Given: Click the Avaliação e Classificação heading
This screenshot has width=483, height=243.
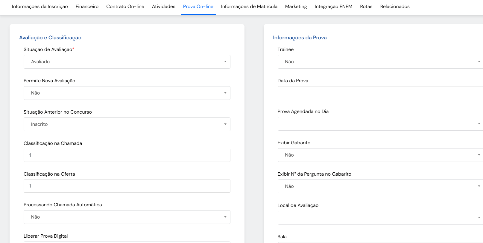Looking at the screenshot, I should coord(50,38).
